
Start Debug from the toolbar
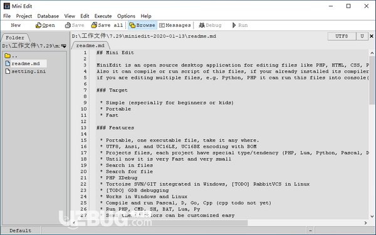pos(210,25)
